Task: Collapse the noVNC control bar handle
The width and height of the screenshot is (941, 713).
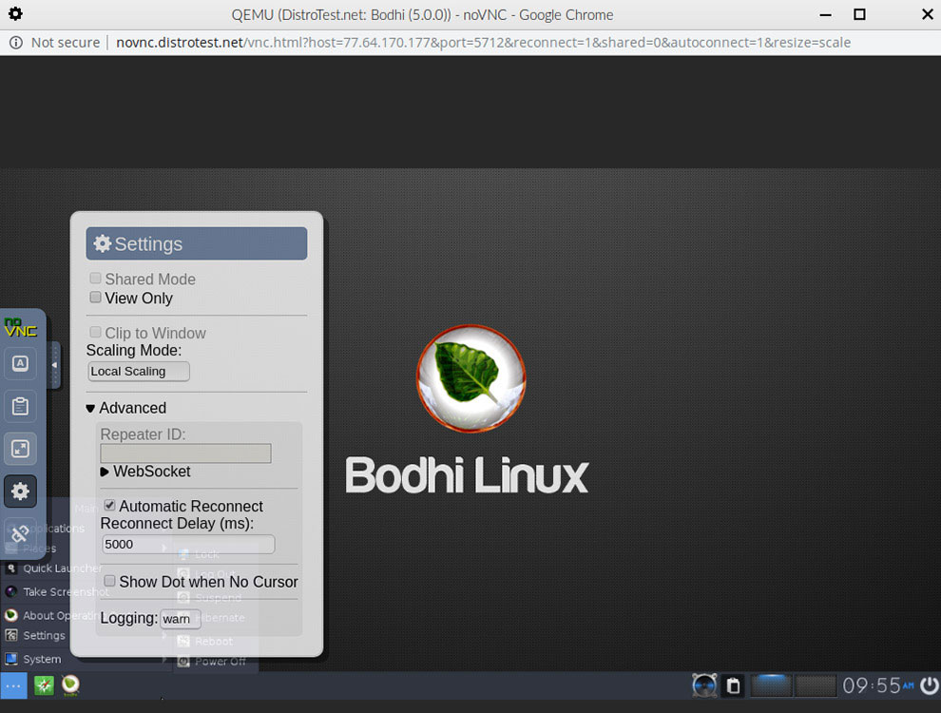Action: tap(54, 365)
